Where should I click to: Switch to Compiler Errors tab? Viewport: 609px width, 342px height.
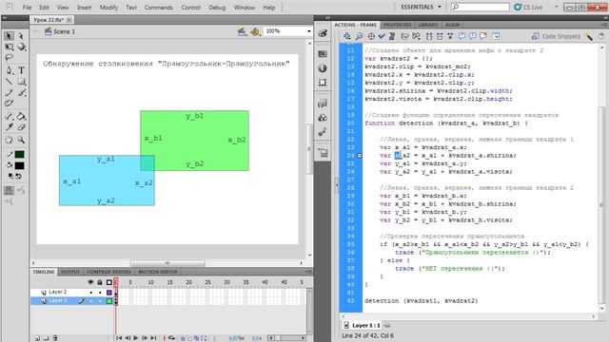108,272
